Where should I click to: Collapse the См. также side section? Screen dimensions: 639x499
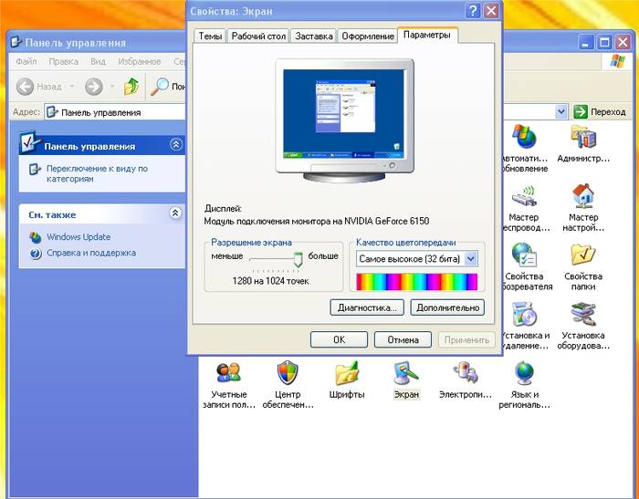click(176, 213)
